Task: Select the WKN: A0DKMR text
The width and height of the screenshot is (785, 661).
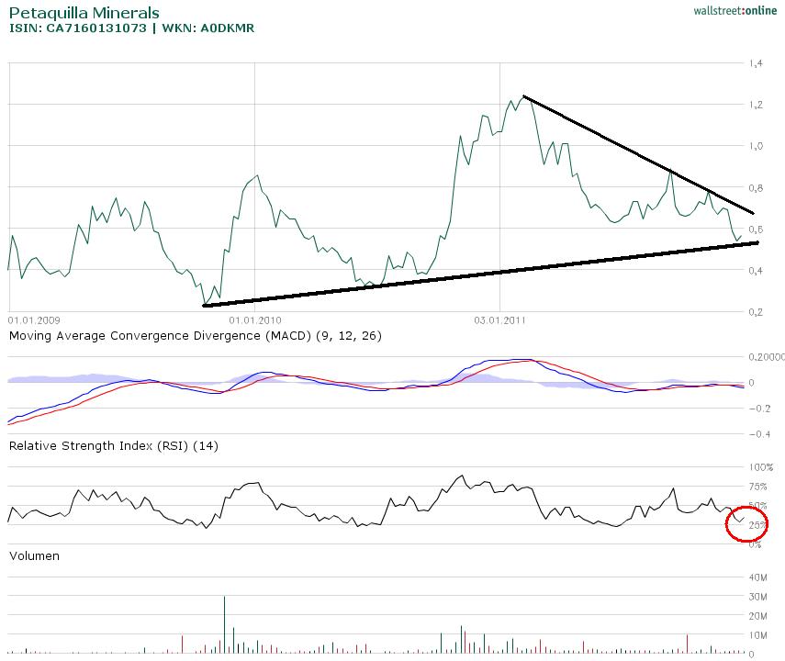Action: (207, 28)
